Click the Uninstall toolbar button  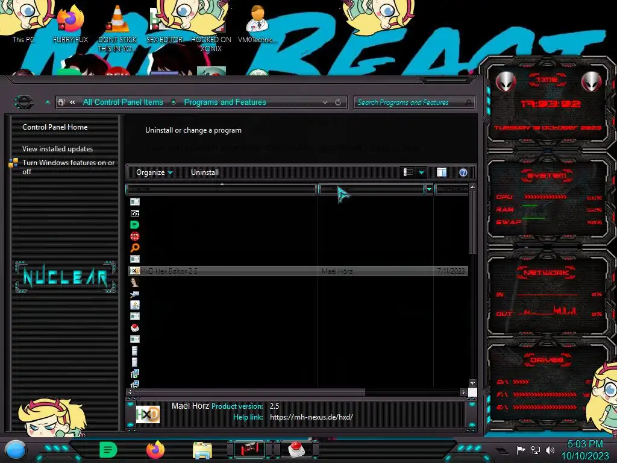[x=205, y=172]
